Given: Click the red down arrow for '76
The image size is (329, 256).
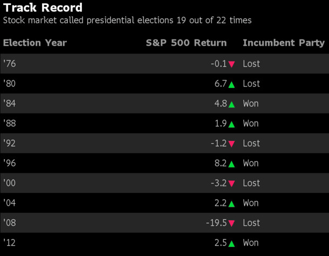Looking at the screenshot, I should 231,64.
